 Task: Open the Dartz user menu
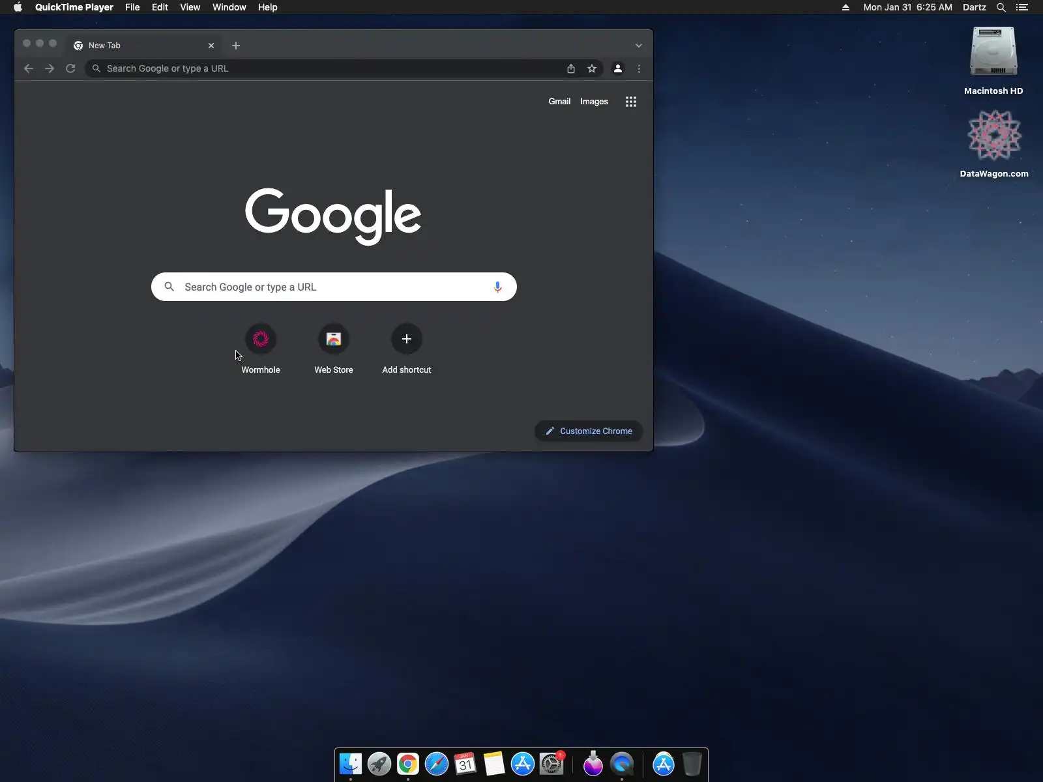point(974,7)
